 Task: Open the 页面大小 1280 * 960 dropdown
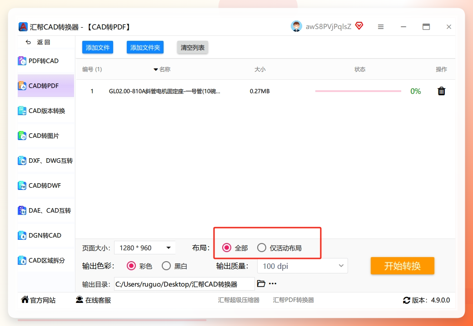click(145, 248)
